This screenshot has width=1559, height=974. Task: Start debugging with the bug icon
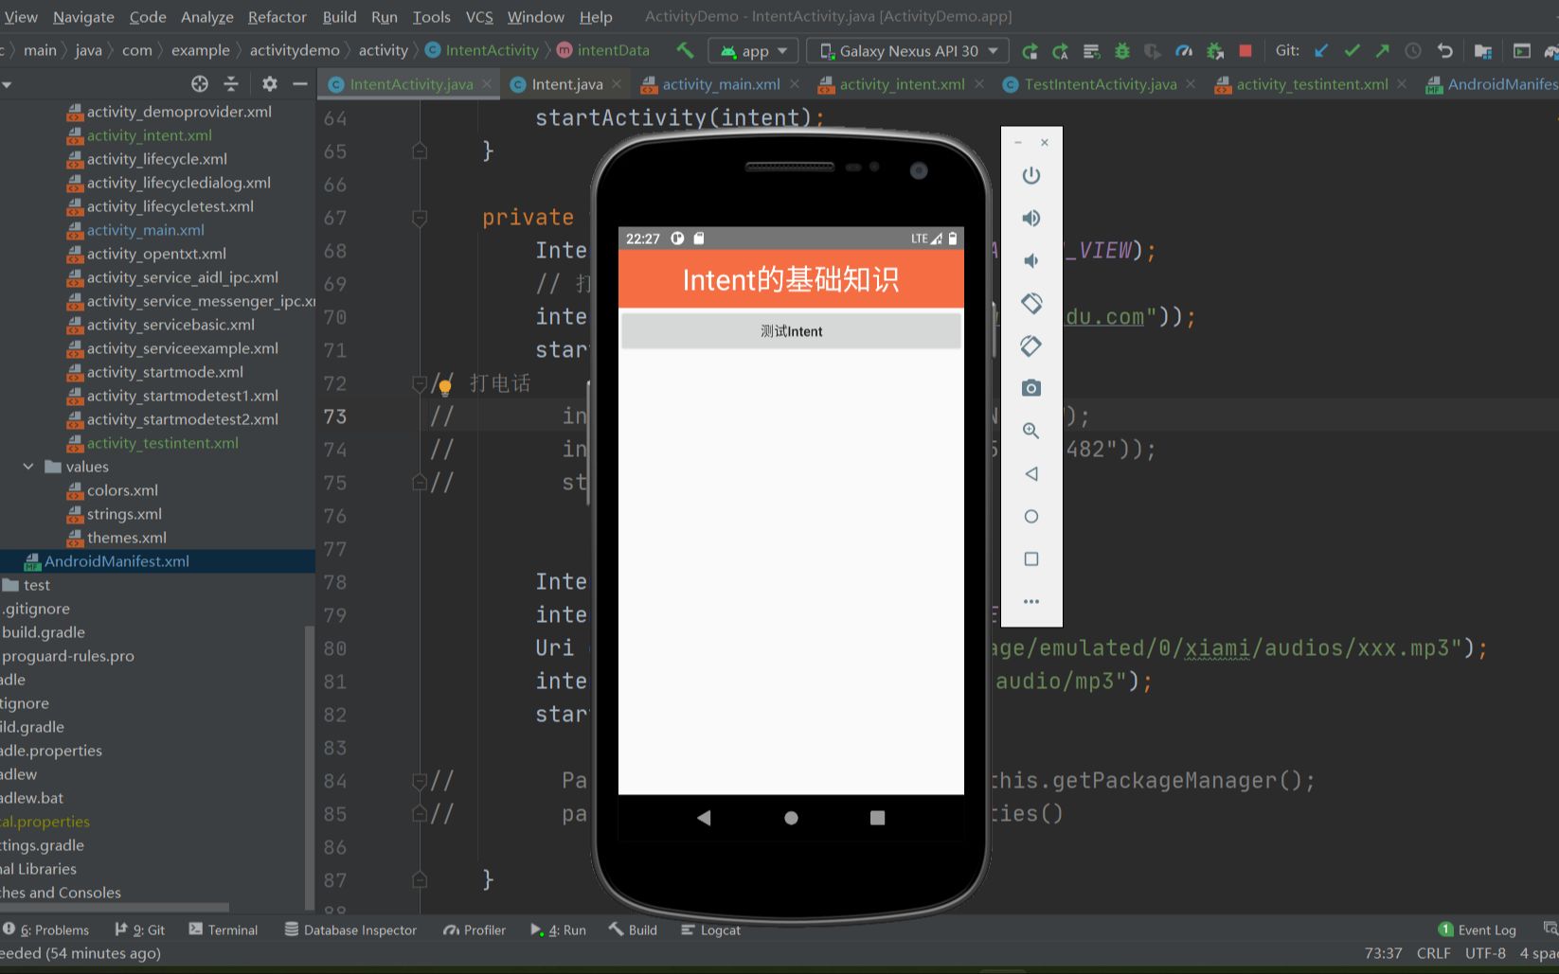(x=1122, y=51)
